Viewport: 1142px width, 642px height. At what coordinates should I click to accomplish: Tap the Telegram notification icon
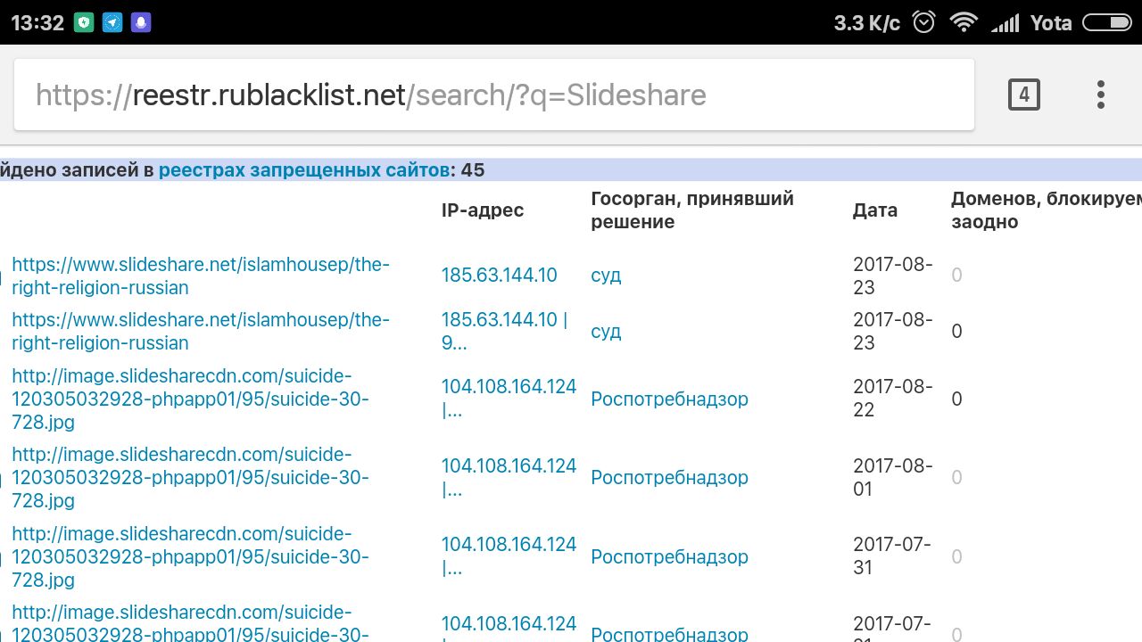[112, 23]
